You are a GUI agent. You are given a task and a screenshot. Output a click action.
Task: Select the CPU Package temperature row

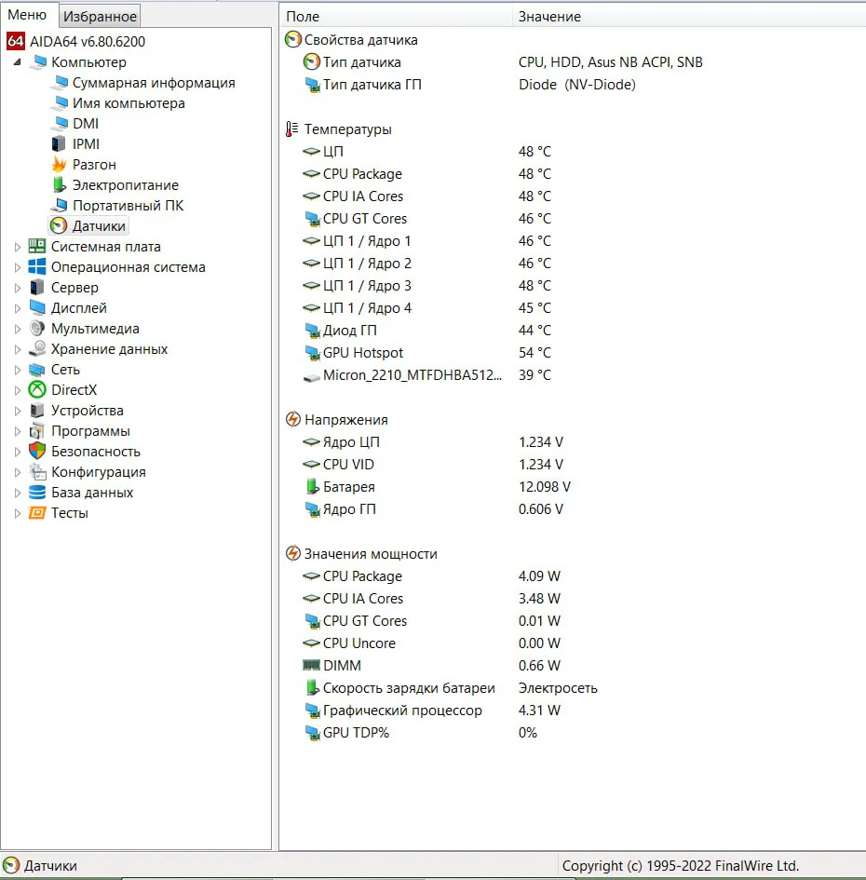tap(573, 174)
